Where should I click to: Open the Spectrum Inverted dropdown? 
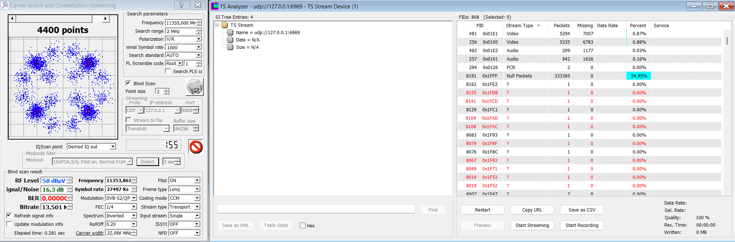tap(134, 216)
